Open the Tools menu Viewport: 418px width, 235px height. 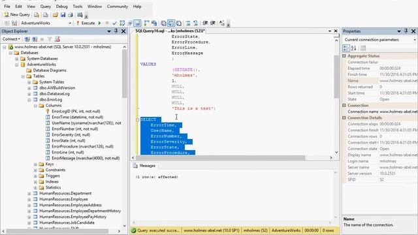point(78,7)
